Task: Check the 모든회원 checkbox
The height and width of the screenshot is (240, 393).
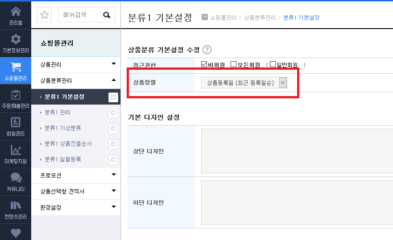Action: click(x=233, y=64)
